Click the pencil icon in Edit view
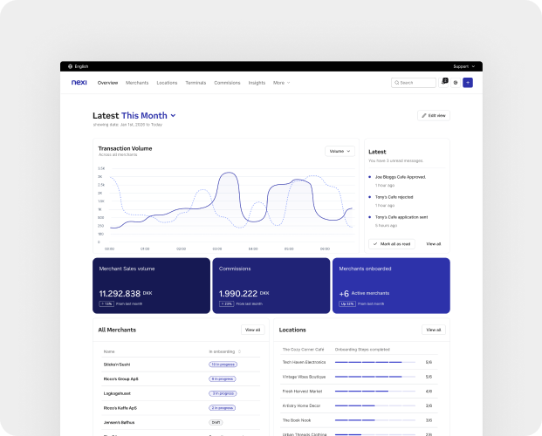Screen dimensions: 542x436 coord(425,115)
